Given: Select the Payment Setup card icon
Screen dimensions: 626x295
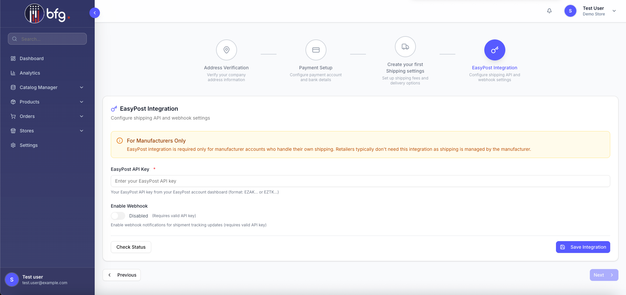Looking at the screenshot, I should coord(316,50).
